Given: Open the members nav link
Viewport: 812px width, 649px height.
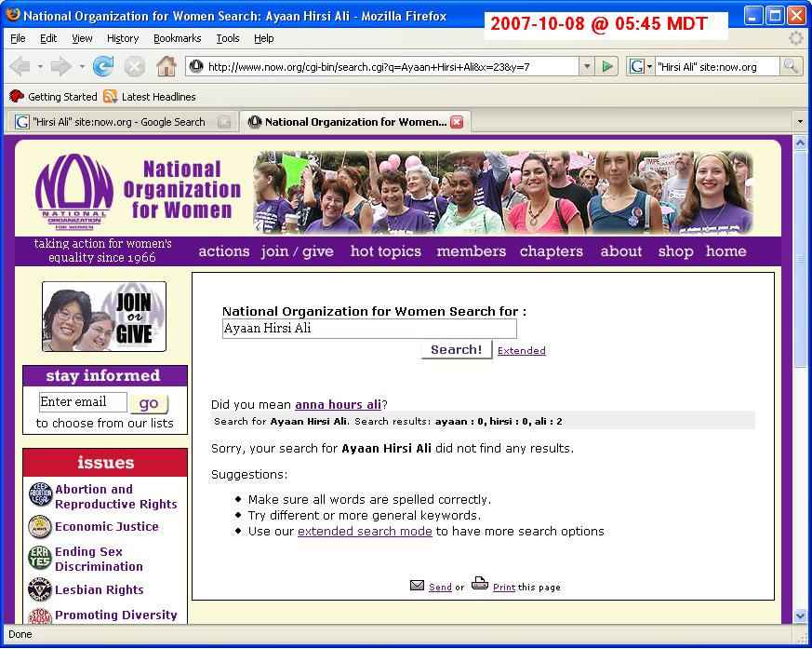Looking at the screenshot, I should pos(472,250).
